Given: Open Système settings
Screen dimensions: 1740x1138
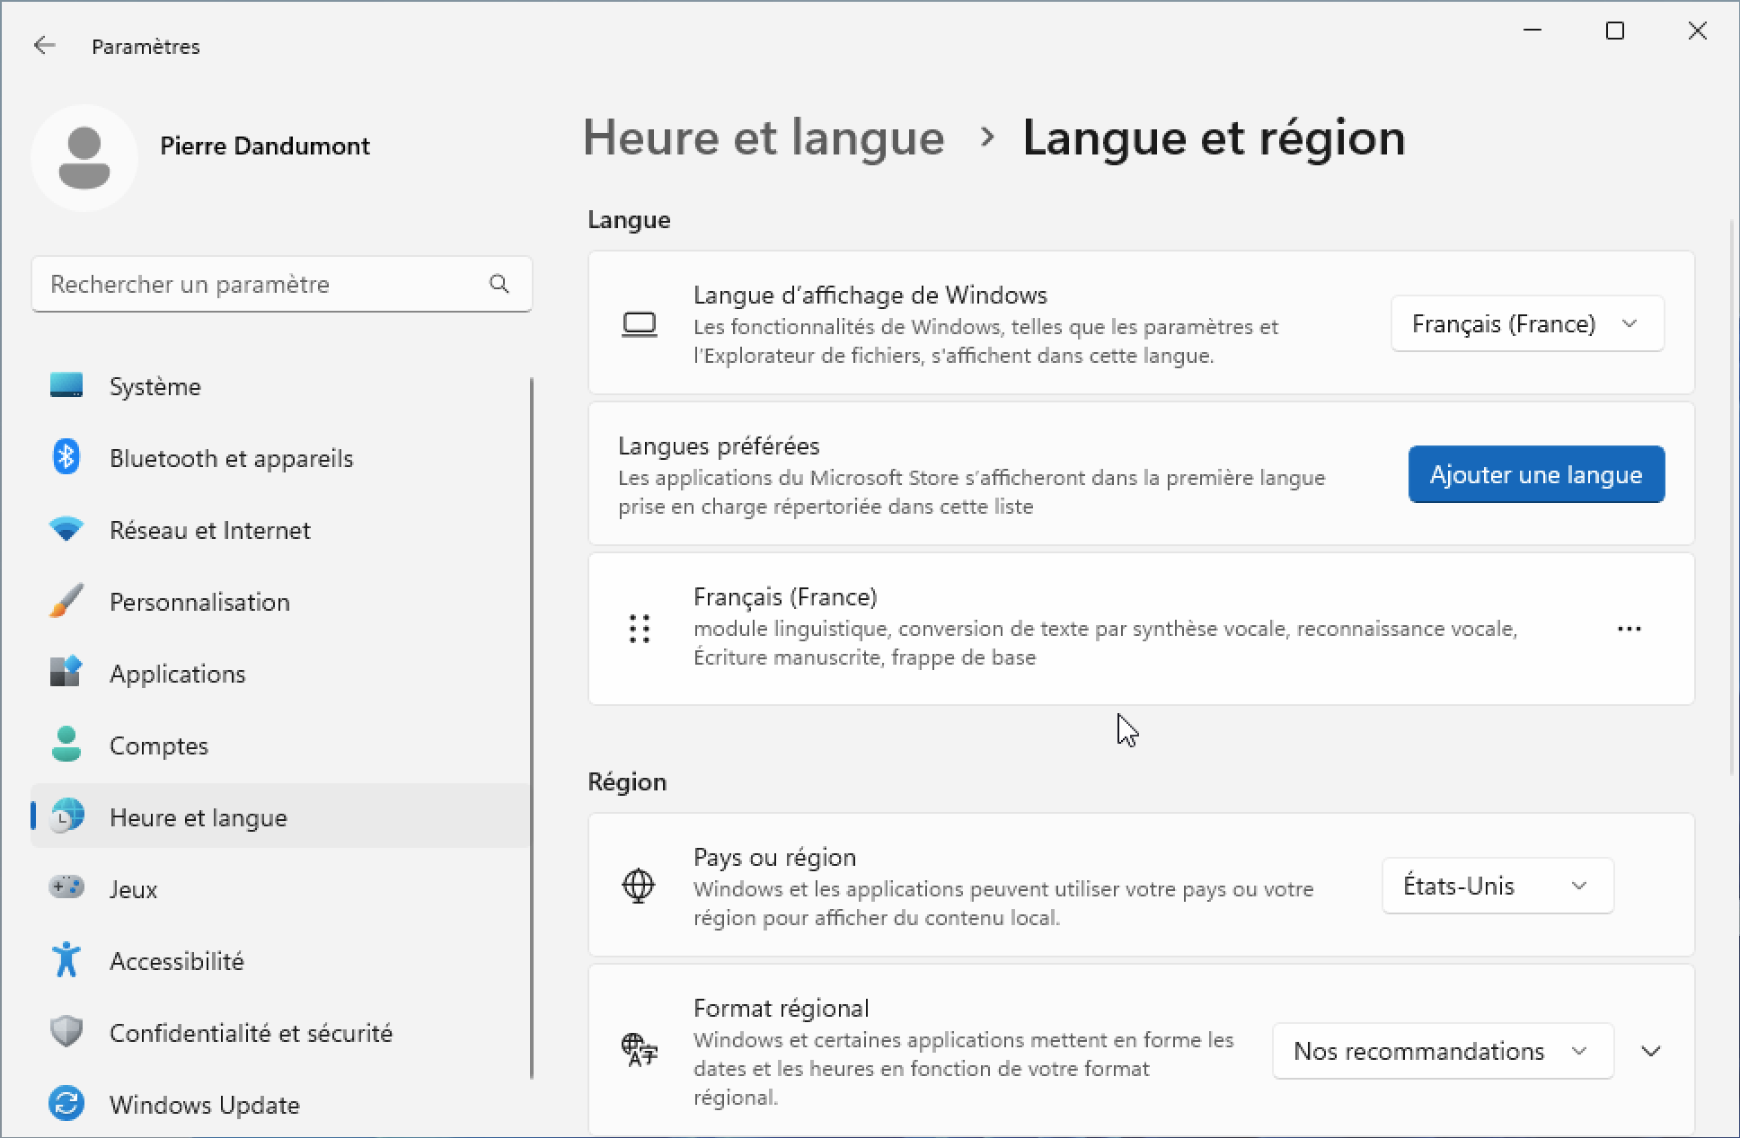Looking at the screenshot, I should 280,386.
